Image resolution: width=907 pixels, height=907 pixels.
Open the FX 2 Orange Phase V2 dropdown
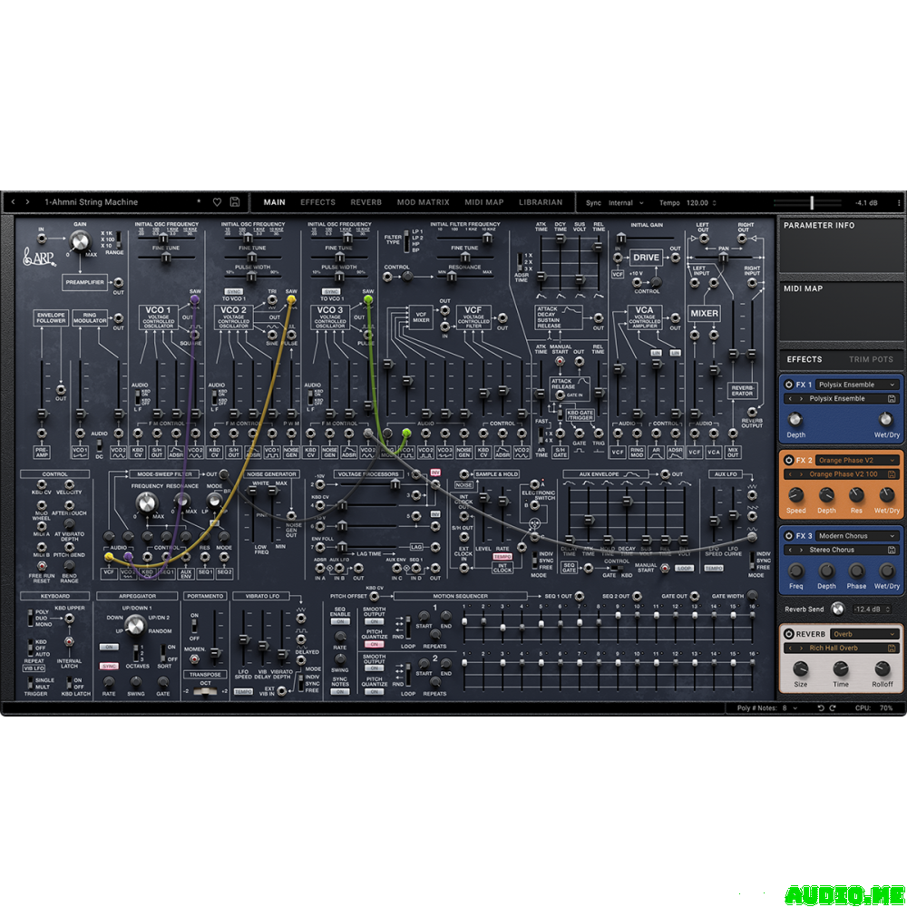coord(855,461)
